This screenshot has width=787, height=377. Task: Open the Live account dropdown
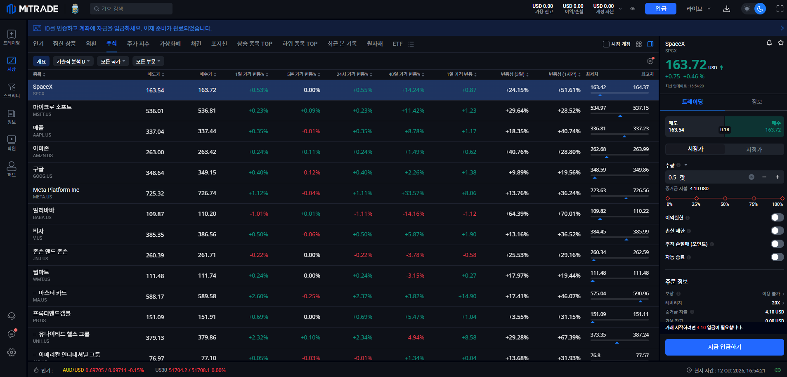698,9
